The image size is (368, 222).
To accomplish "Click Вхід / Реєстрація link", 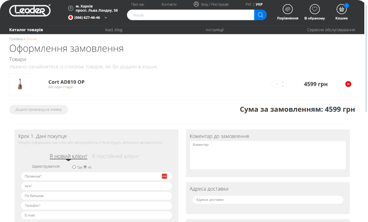I will click(x=215, y=4).
